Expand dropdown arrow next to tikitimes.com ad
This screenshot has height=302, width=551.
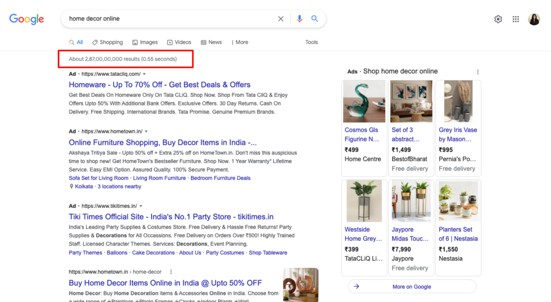[x=140, y=206]
